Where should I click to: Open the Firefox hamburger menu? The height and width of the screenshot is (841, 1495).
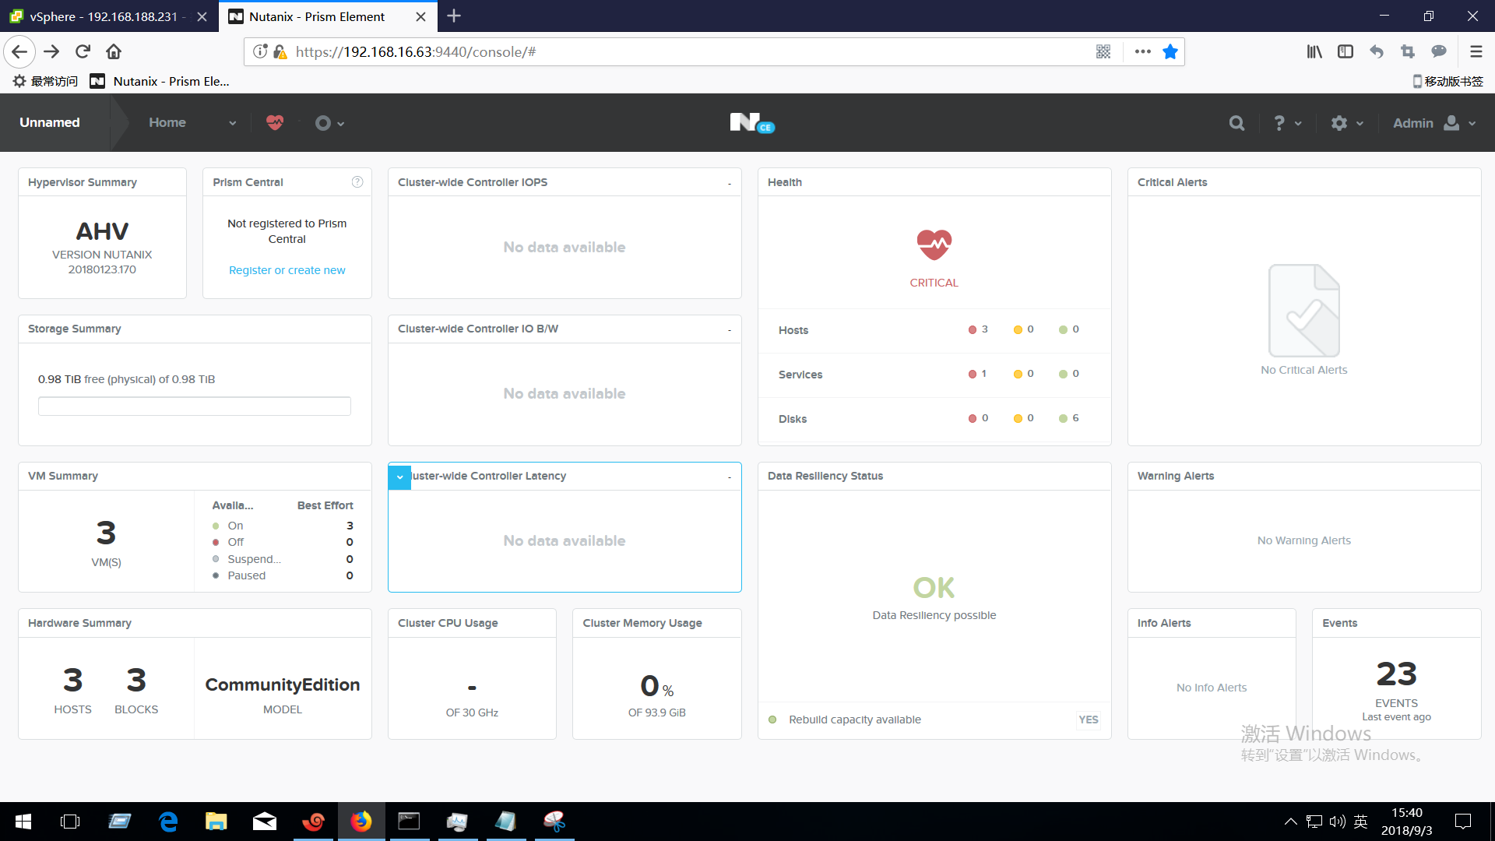tap(1476, 51)
